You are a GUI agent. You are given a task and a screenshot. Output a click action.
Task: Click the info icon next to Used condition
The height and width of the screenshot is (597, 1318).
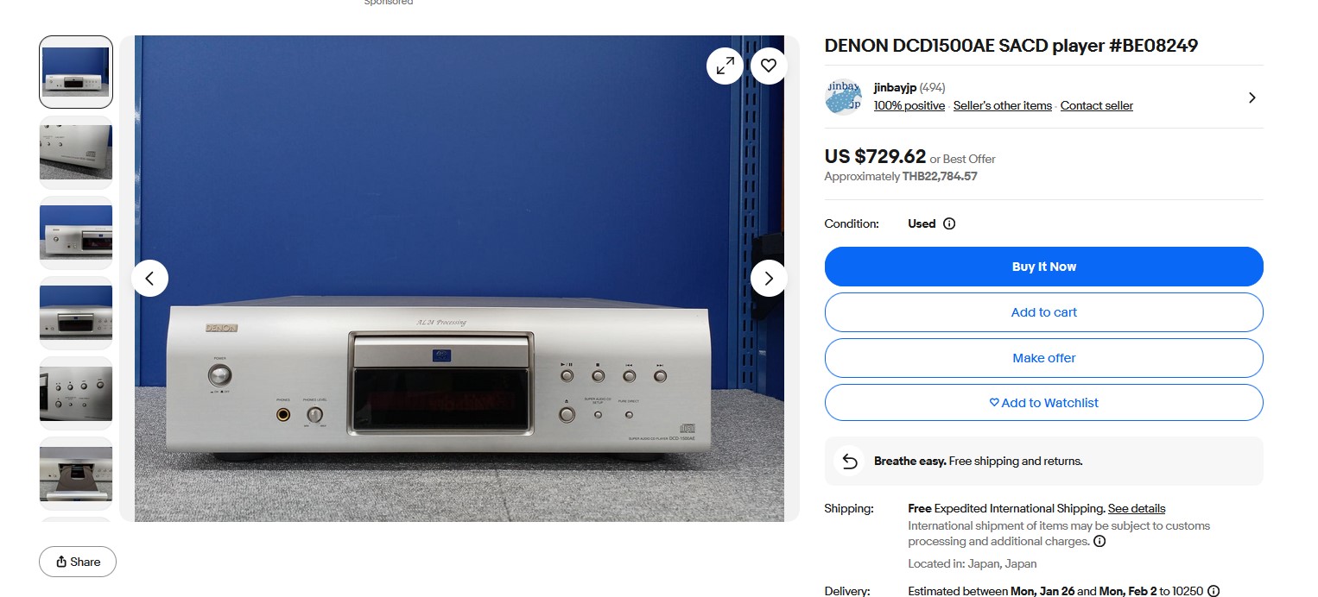click(949, 223)
